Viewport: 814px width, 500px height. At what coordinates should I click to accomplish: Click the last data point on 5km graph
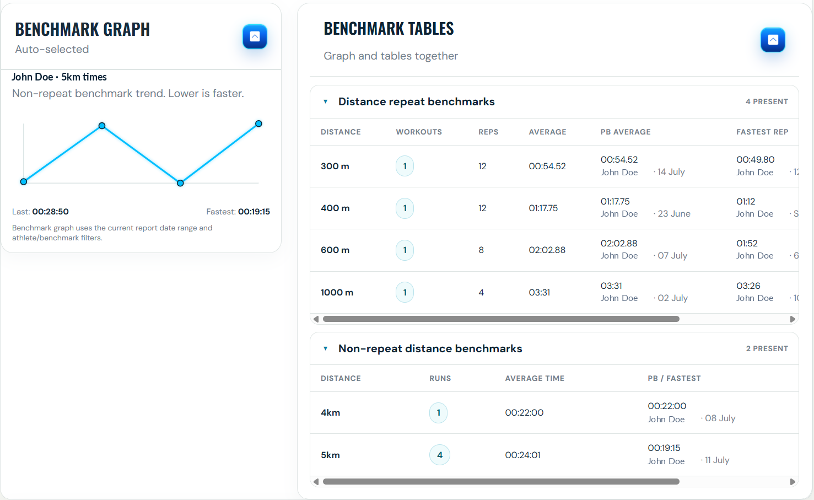click(258, 123)
